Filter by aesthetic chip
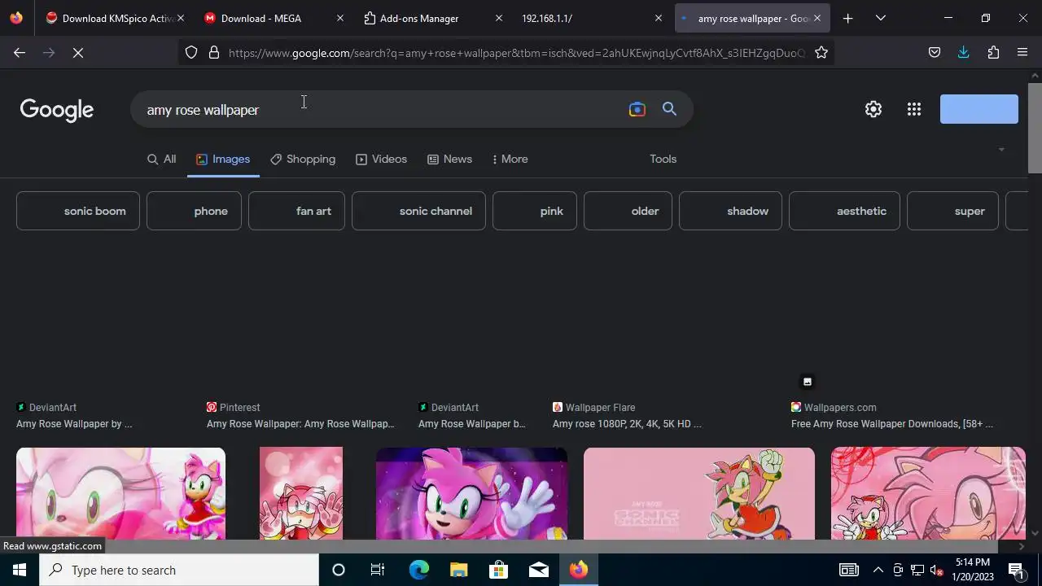Image resolution: width=1042 pixels, height=586 pixels. click(844, 211)
